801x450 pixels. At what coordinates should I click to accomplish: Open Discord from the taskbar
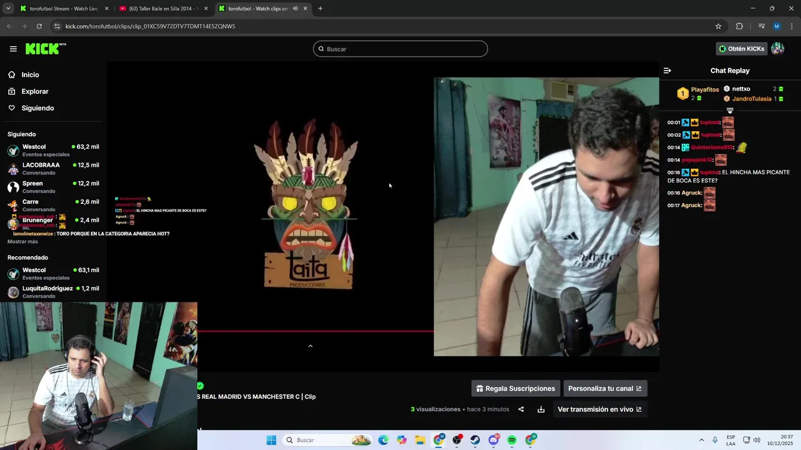494,440
